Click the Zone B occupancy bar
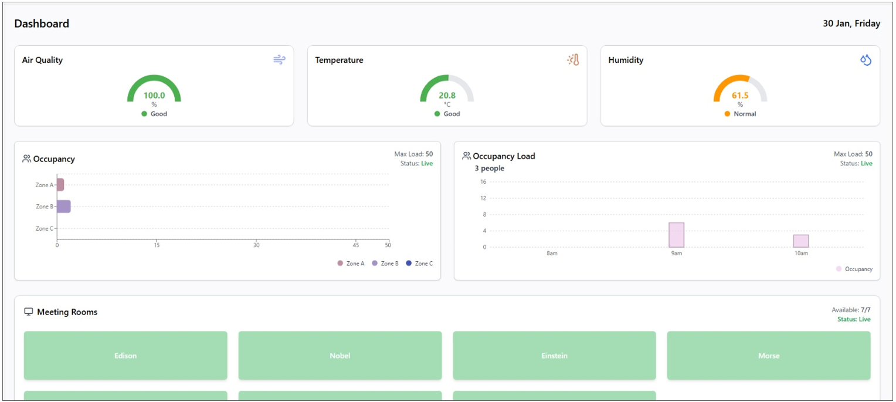The width and height of the screenshot is (896, 402). tap(63, 207)
